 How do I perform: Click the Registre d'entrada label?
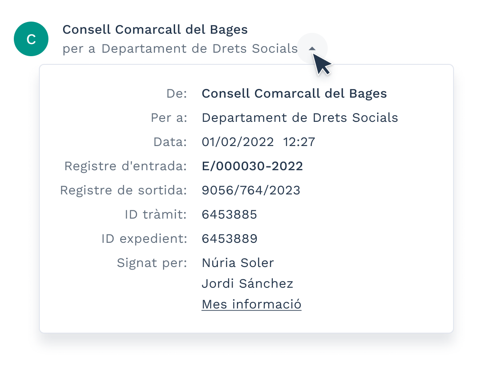(125, 166)
